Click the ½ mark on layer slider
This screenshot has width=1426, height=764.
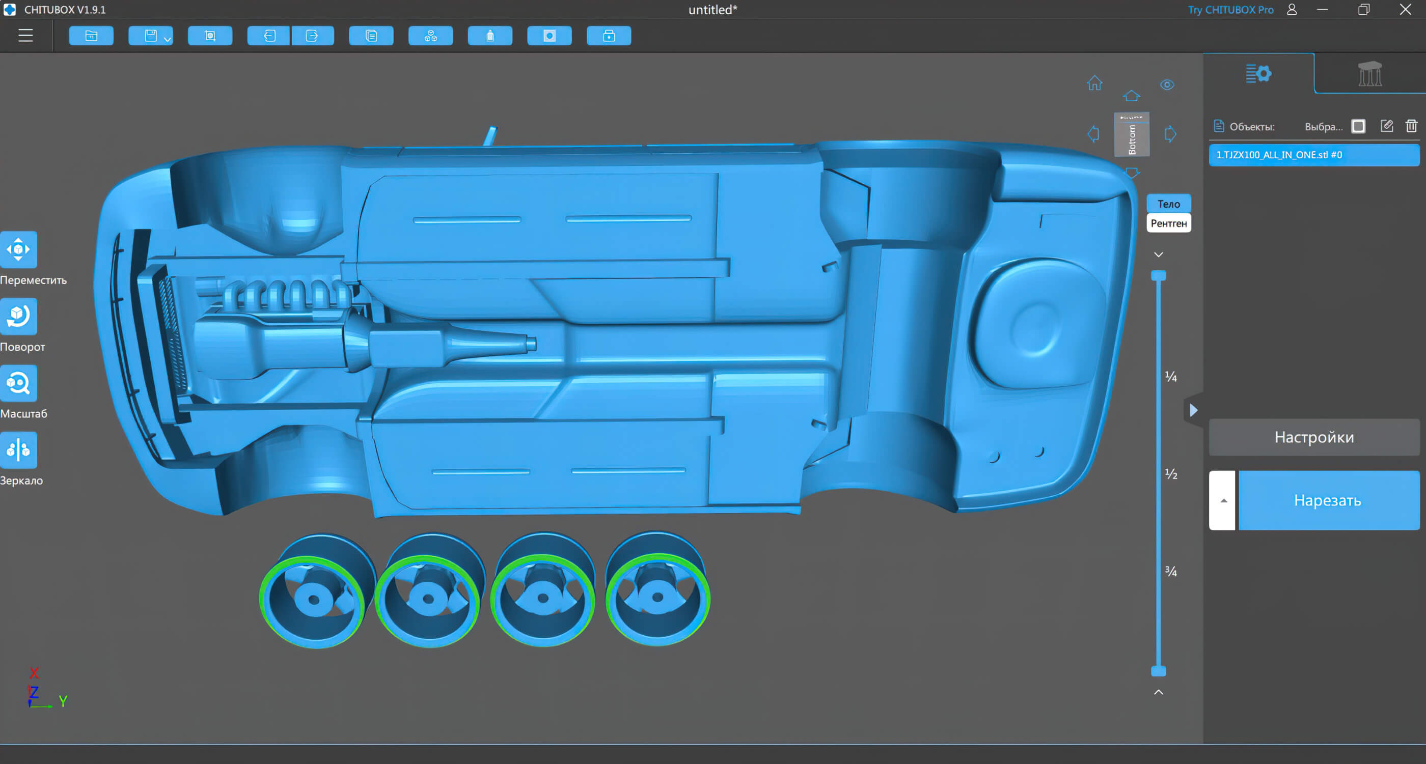(1171, 474)
